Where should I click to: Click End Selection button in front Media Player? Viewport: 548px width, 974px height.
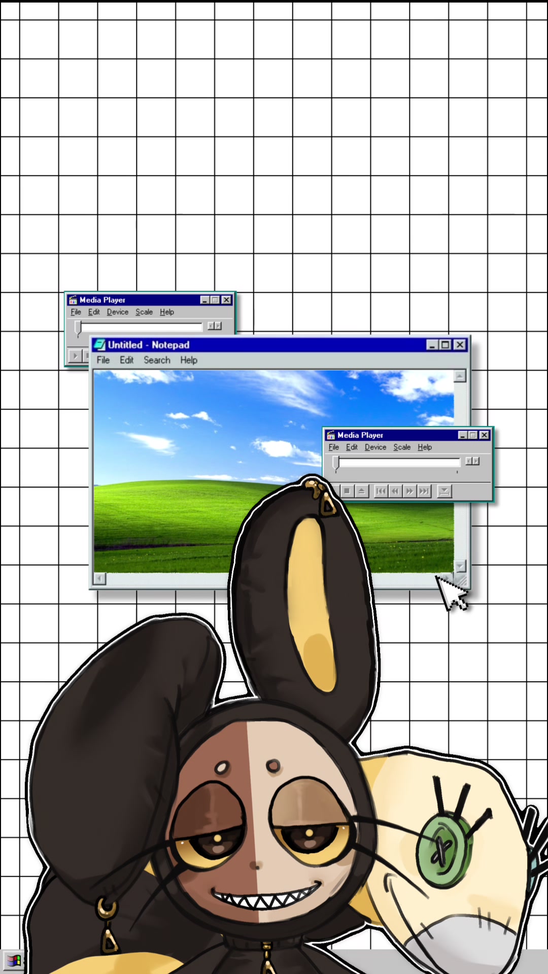click(444, 491)
